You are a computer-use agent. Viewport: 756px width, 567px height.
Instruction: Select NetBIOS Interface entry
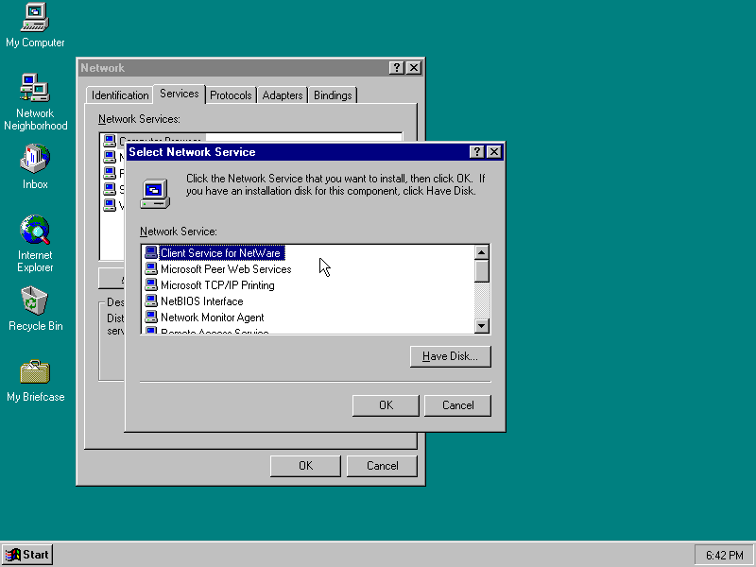(201, 301)
